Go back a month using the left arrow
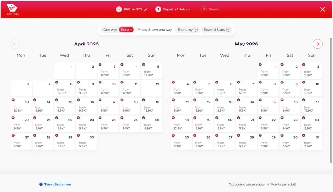333x192 pixels. tap(15, 44)
